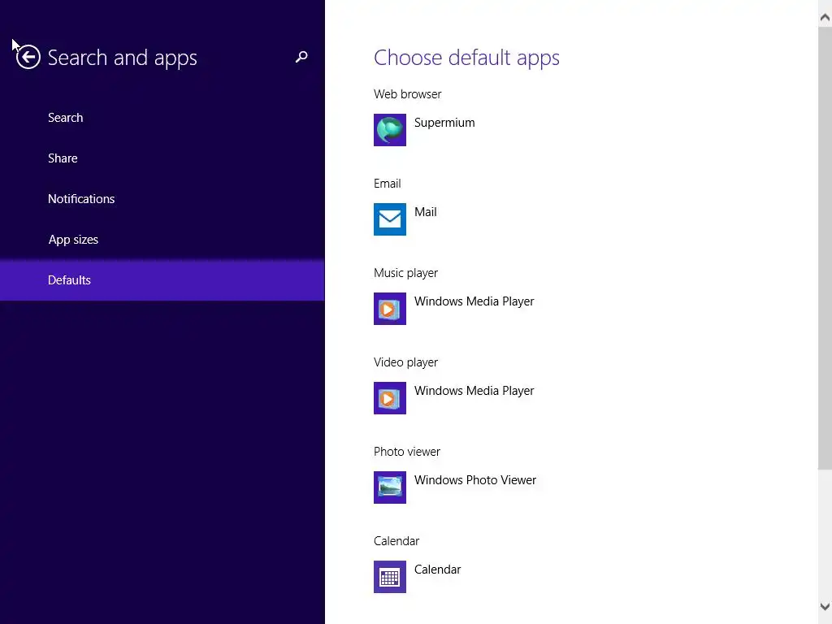Click the Mail envelope icon
Screen dimensions: 832x624
point(389,219)
